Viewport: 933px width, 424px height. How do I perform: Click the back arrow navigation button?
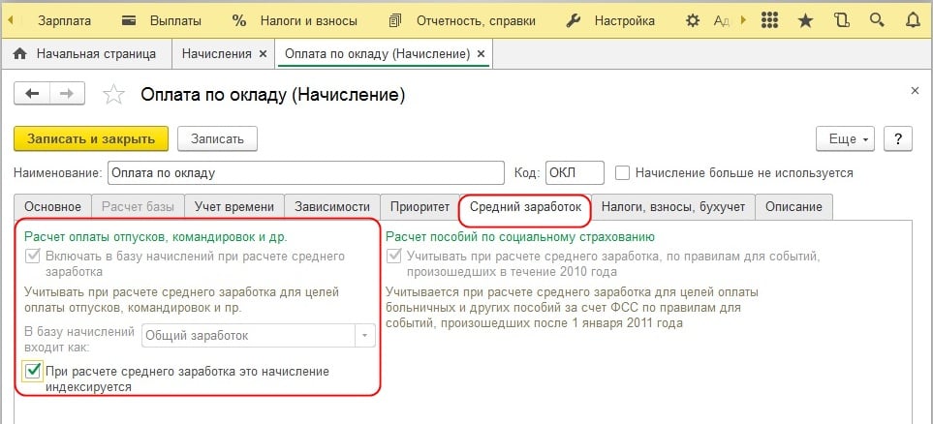tap(34, 94)
